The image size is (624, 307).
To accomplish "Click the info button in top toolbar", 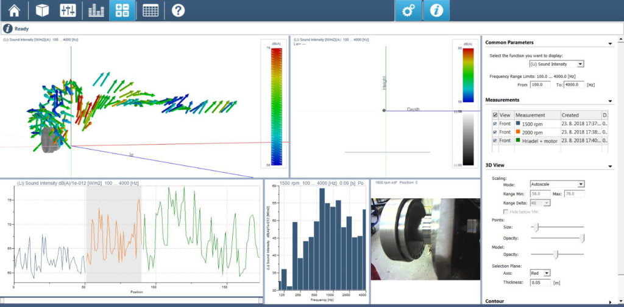I will [x=436, y=11].
